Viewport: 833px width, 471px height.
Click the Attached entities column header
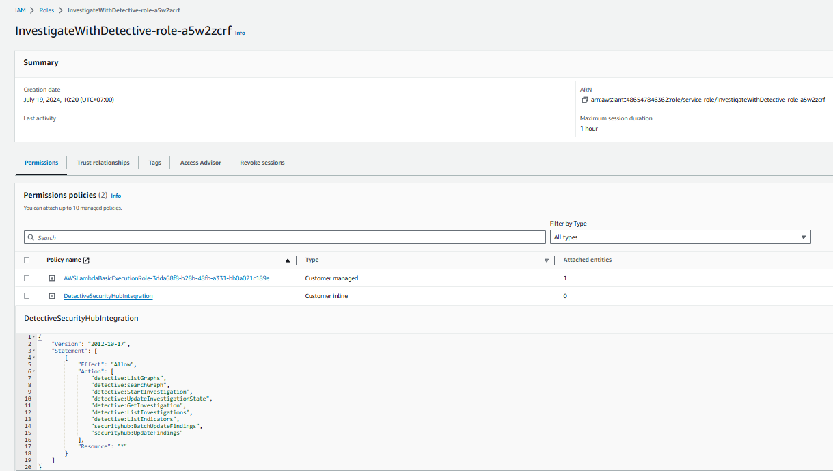click(587, 260)
